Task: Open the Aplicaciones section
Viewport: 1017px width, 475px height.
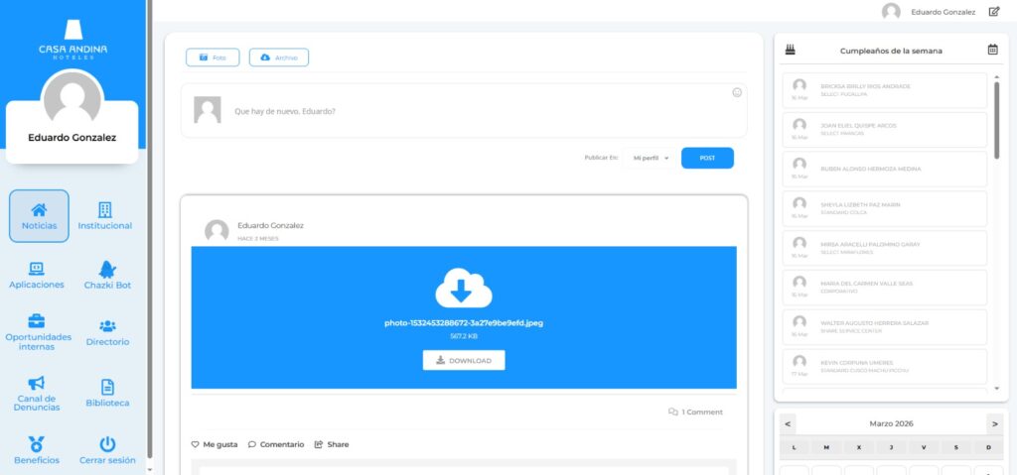Action: [x=37, y=276]
